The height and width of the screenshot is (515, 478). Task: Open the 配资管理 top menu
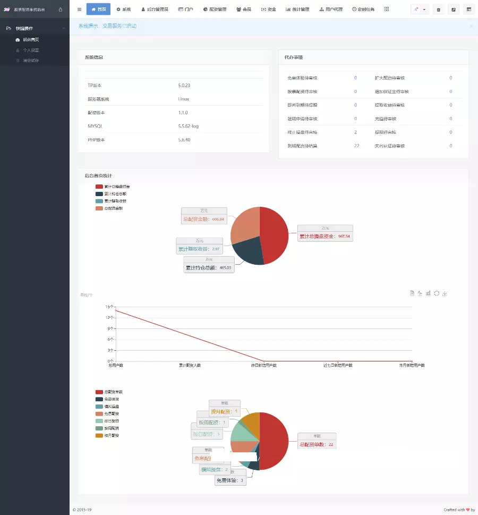[215, 9]
